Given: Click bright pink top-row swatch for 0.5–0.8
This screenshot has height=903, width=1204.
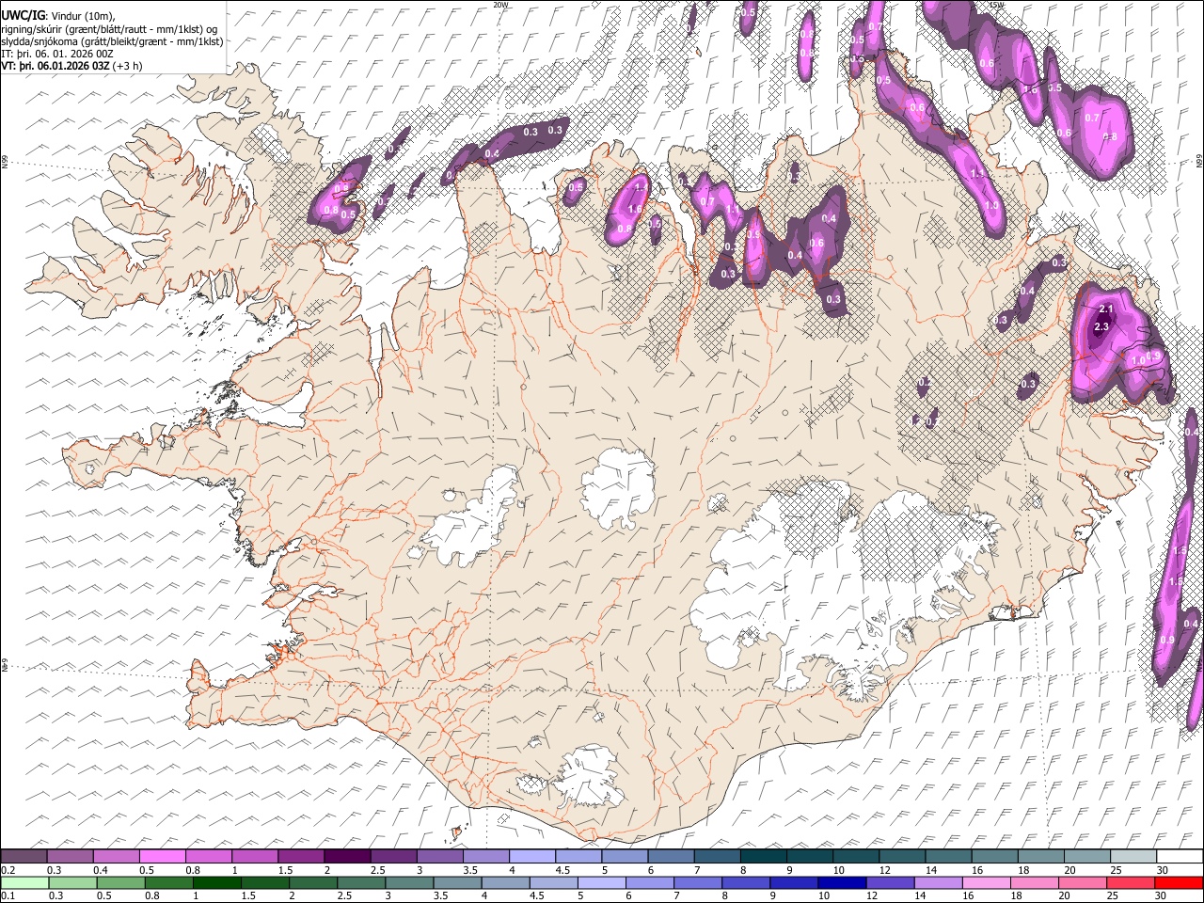Looking at the screenshot, I should coord(162,857).
